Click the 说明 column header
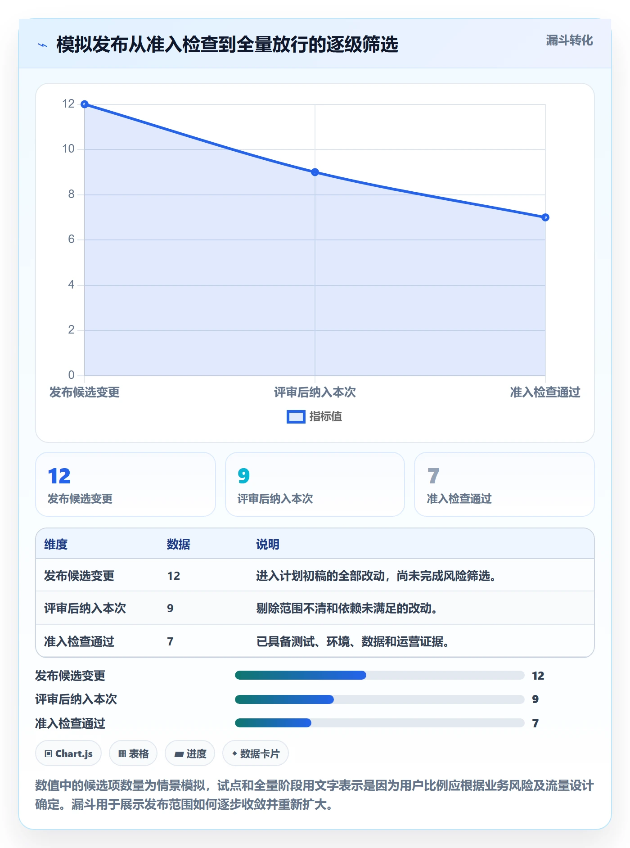Image resolution: width=630 pixels, height=848 pixels. (268, 545)
